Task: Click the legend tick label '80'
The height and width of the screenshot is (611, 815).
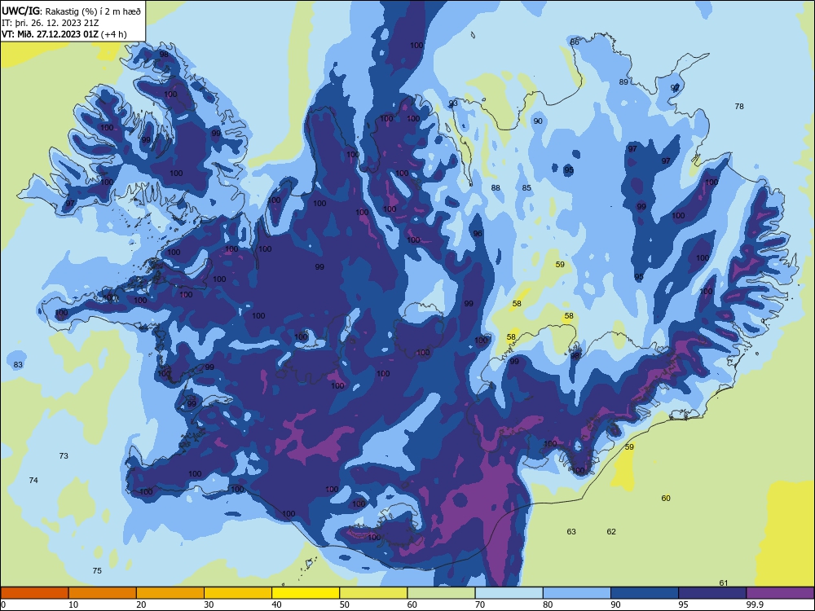Action: [548, 604]
